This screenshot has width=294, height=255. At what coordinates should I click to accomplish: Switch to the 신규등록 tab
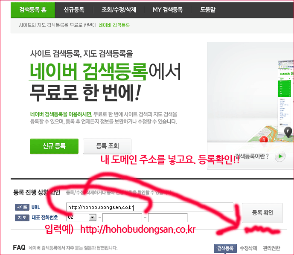[74, 10]
